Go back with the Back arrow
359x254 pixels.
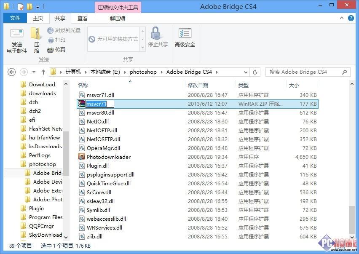point(12,72)
